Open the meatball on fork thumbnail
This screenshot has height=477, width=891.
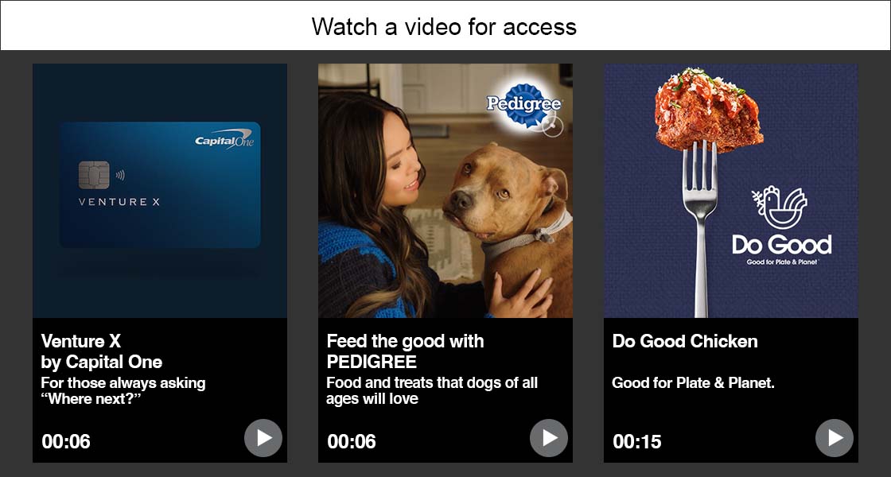[x=731, y=191]
